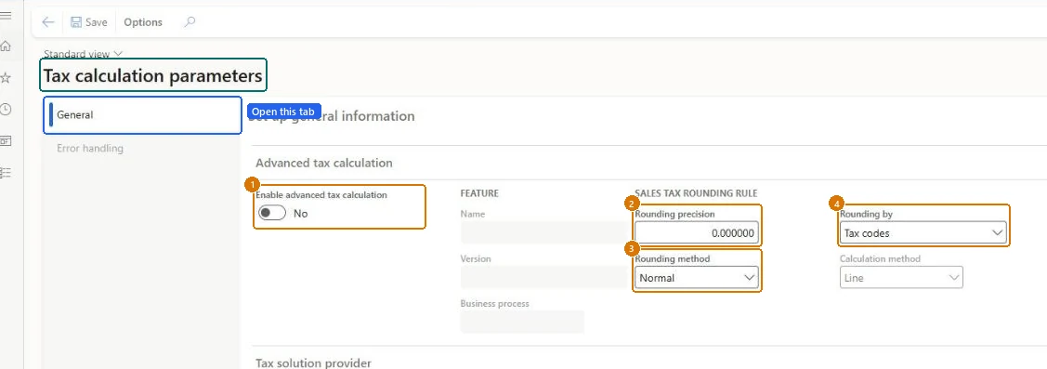Screen dimensions: 1047x369
Task: Go to Home via sidebar icon
Action: [6, 46]
